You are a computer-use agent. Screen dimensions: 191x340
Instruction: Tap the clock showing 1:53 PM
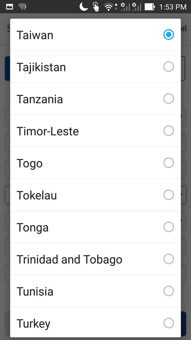(173, 7)
